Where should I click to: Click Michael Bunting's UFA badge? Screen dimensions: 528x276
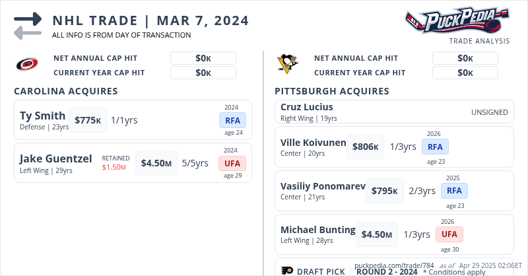click(x=449, y=234)
